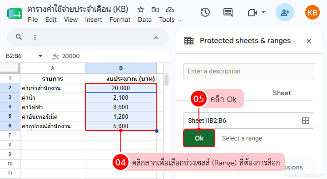Open the Insert menu
Screen dimensions: 327x179
94,19
